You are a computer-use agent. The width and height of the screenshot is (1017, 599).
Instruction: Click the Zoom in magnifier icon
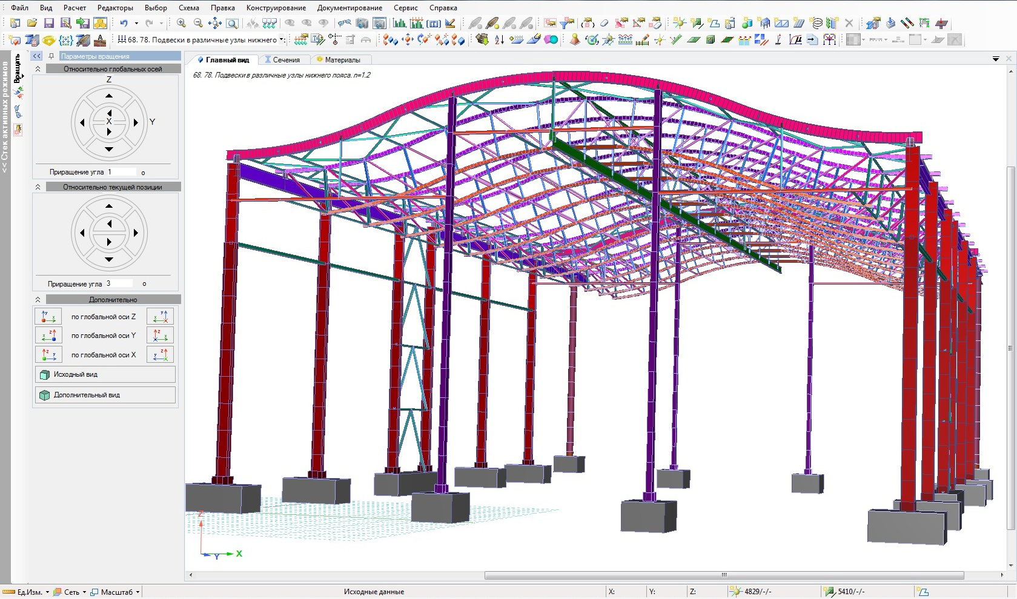181,24
